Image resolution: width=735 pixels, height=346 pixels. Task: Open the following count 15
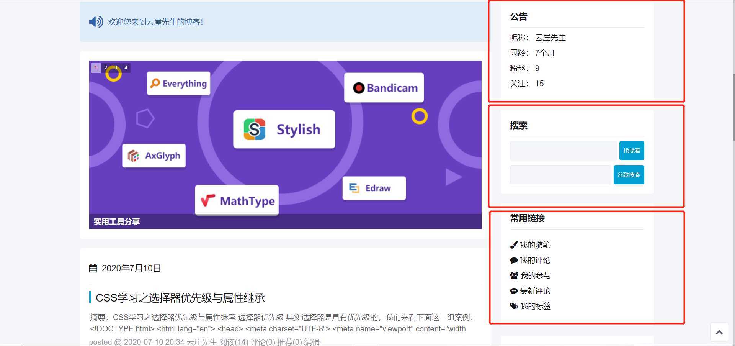(x=539, y=84)
